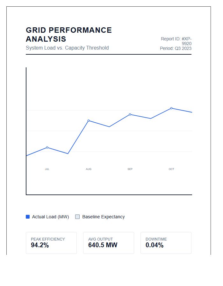This screenshot has height=286, width=223.
Task: Click the SEP axis label
Action: 130,169
